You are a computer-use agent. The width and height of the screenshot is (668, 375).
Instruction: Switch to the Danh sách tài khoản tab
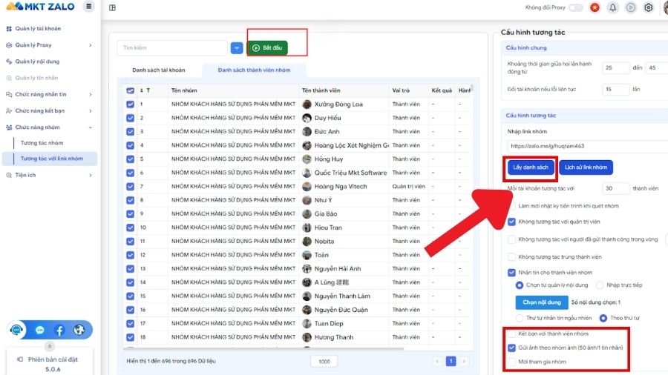coord(158,70)
